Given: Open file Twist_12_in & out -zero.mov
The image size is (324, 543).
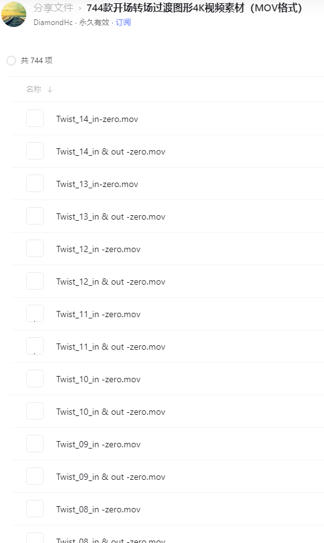Looking at the screenshot, I should (111, 282).
